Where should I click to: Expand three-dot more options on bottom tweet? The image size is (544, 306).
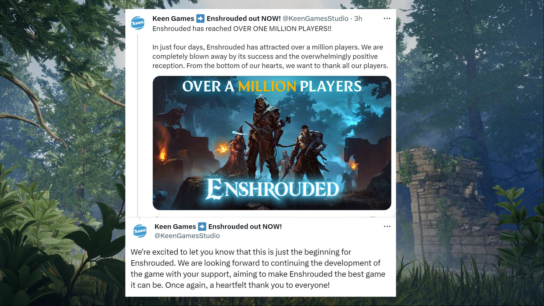pos(387,226)
